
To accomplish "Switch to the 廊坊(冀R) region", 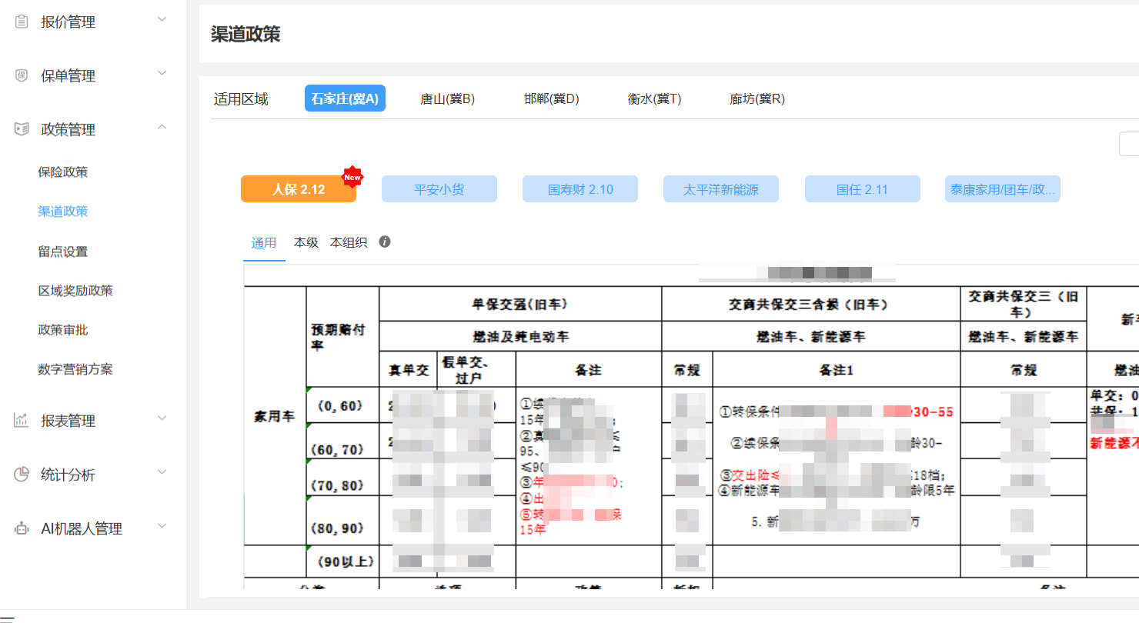I will (x=757, y=98).
